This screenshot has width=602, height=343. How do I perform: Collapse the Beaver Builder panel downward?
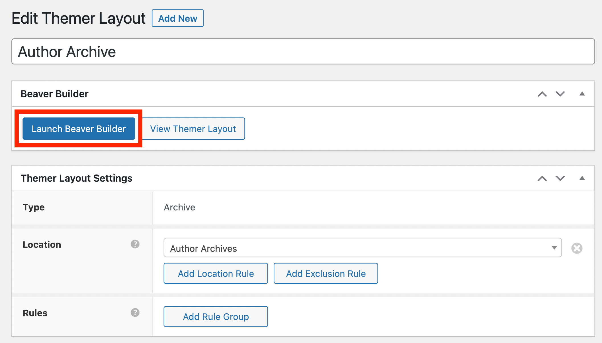(559, 94)
